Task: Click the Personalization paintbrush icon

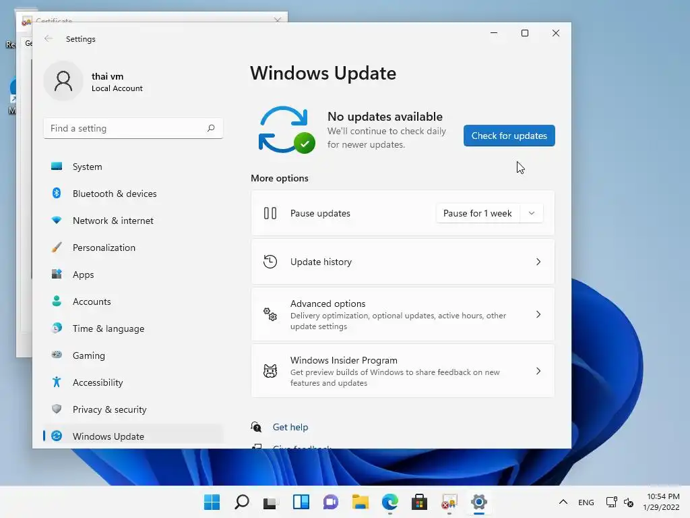Action: 57,247
